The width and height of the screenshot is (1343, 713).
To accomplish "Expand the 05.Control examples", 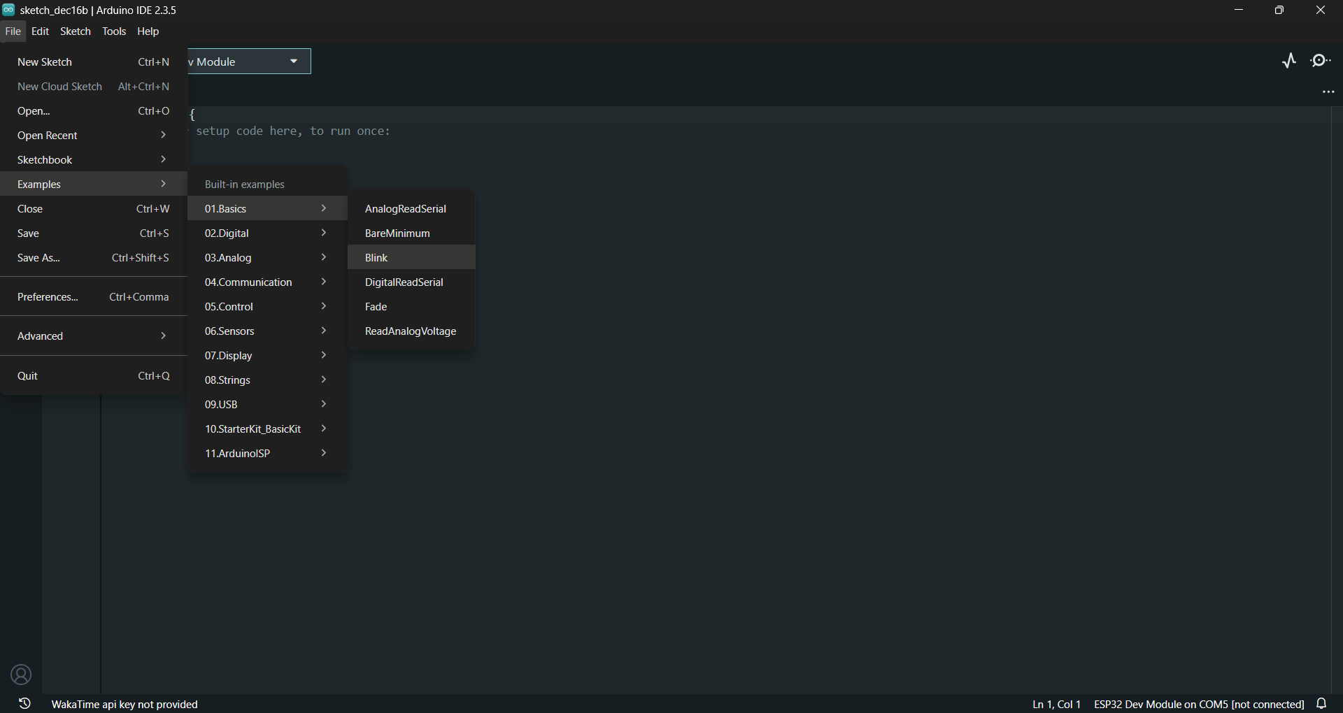I will [x=267, y=307].
